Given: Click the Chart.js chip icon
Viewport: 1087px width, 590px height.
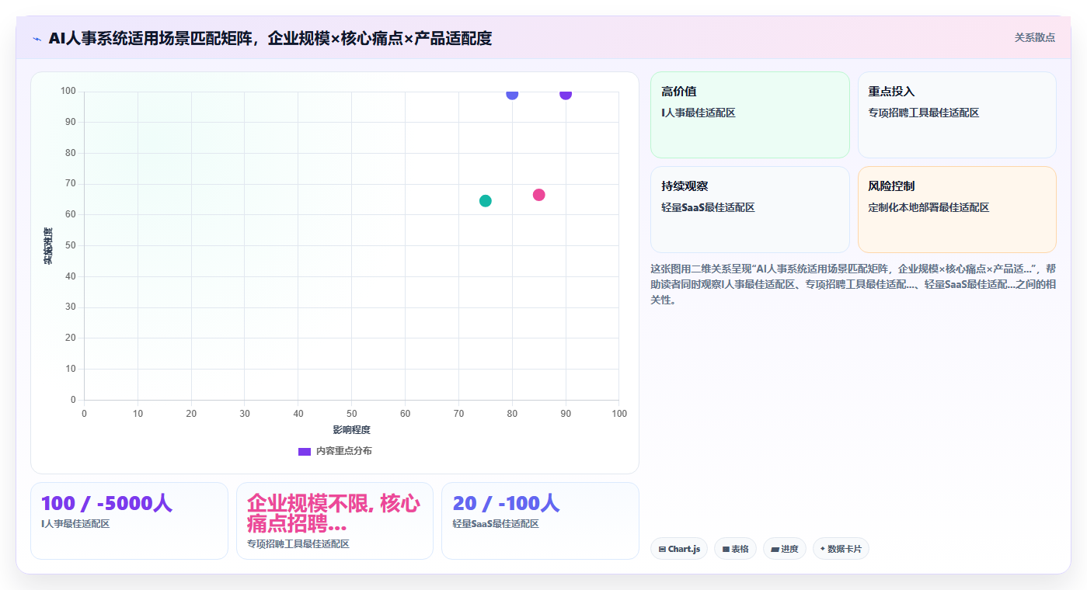Looking at the screenshot, I should pos(662,549).
